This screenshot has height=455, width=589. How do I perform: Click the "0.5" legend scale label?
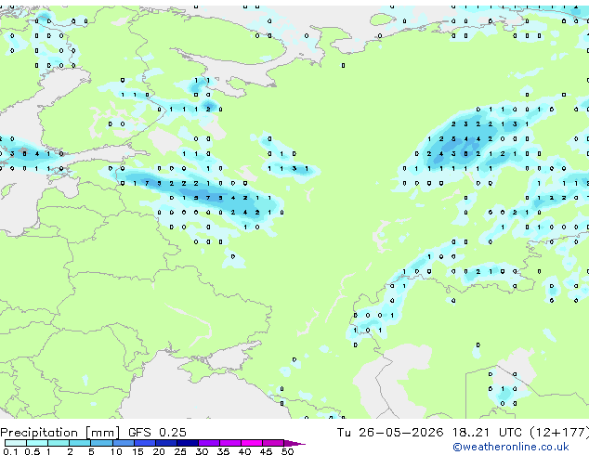(x=33, y=451)
